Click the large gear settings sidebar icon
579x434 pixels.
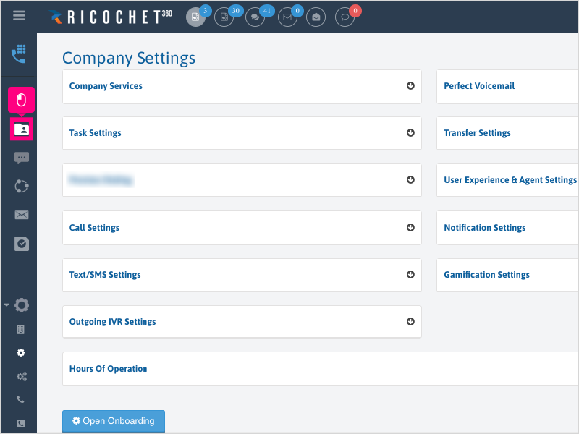coord(22,305)
